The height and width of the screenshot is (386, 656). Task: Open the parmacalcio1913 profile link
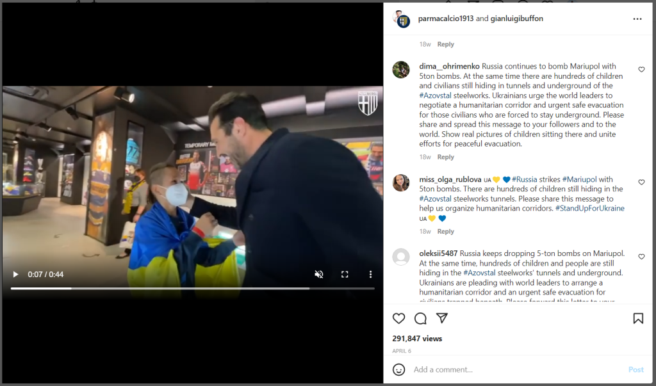pyautogui.click(x=446, y=19)
